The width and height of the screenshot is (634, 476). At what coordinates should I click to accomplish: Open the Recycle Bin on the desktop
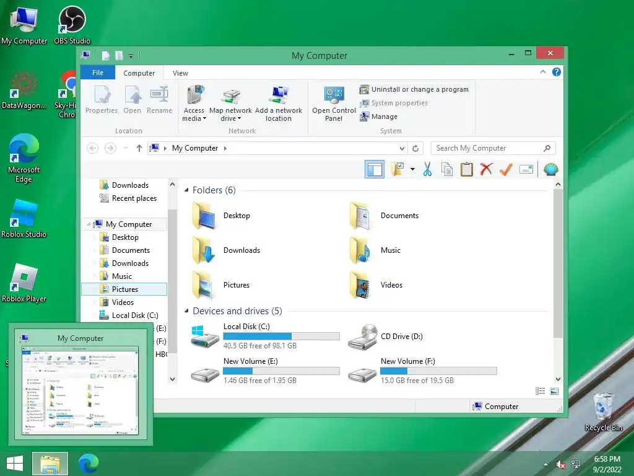(x=603, y=412)
